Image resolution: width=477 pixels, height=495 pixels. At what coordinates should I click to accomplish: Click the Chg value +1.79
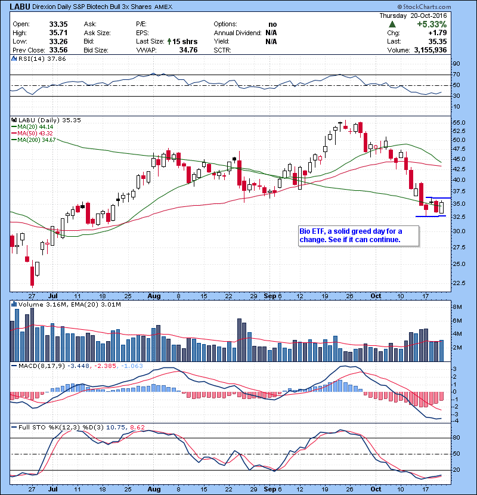tap(438, 33)
